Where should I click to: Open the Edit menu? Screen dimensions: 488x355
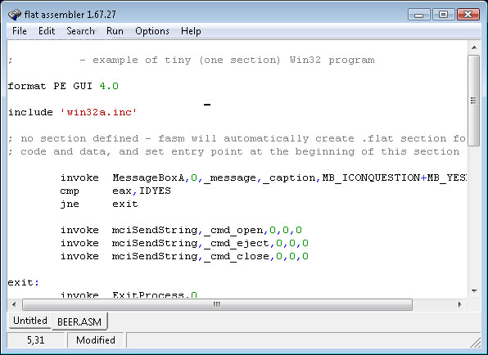click(x=47, y=31)
